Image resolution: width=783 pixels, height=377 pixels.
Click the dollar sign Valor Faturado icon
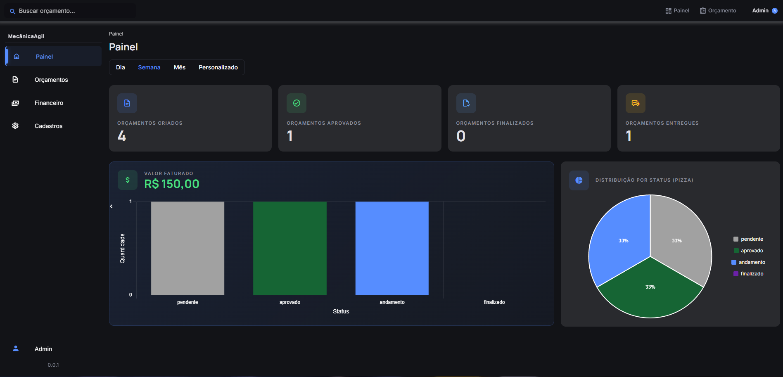(x=128, y=180)
